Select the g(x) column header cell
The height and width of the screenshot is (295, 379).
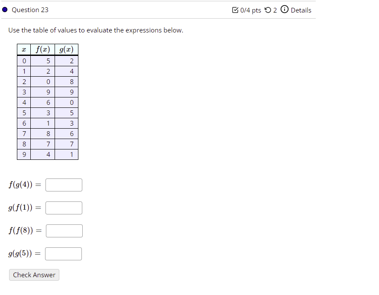[66, 49]
